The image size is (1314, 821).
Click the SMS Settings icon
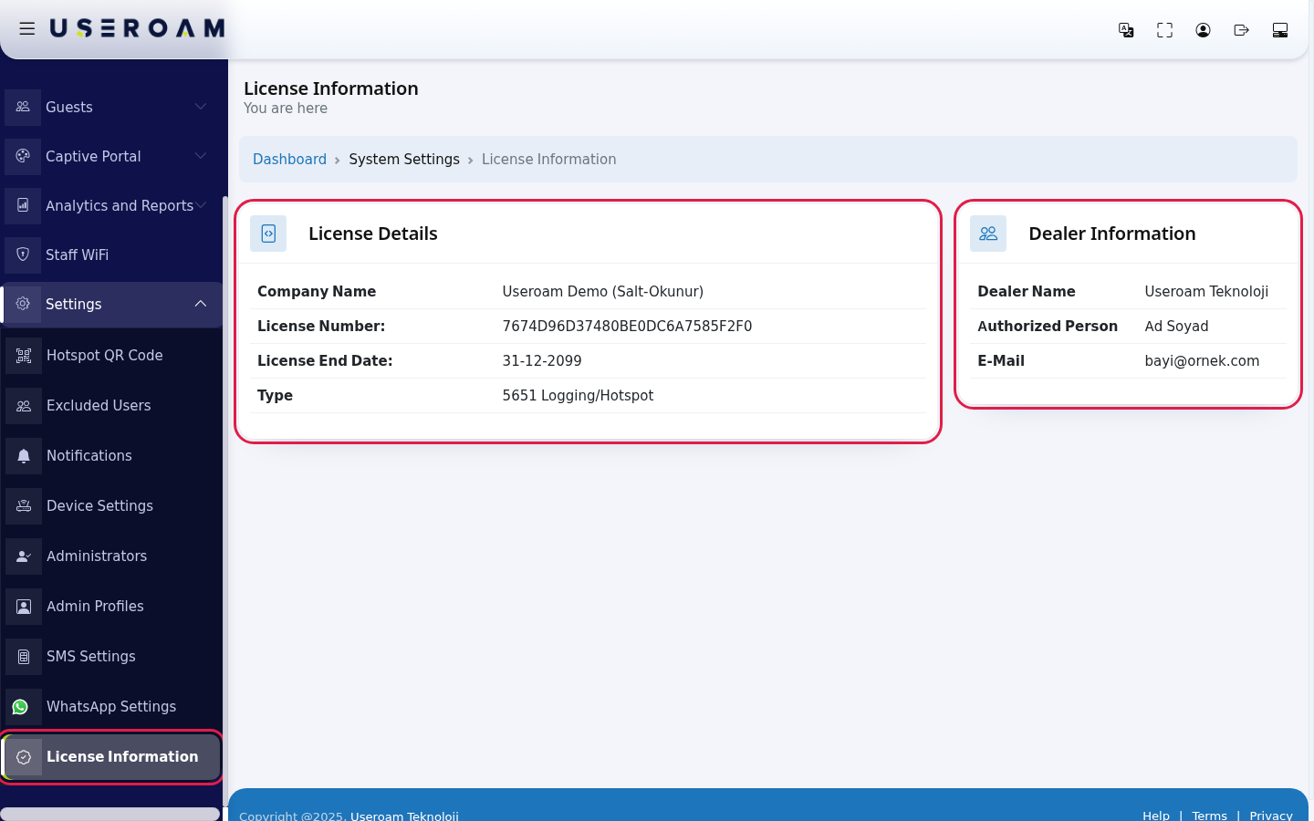coord(24,657)
